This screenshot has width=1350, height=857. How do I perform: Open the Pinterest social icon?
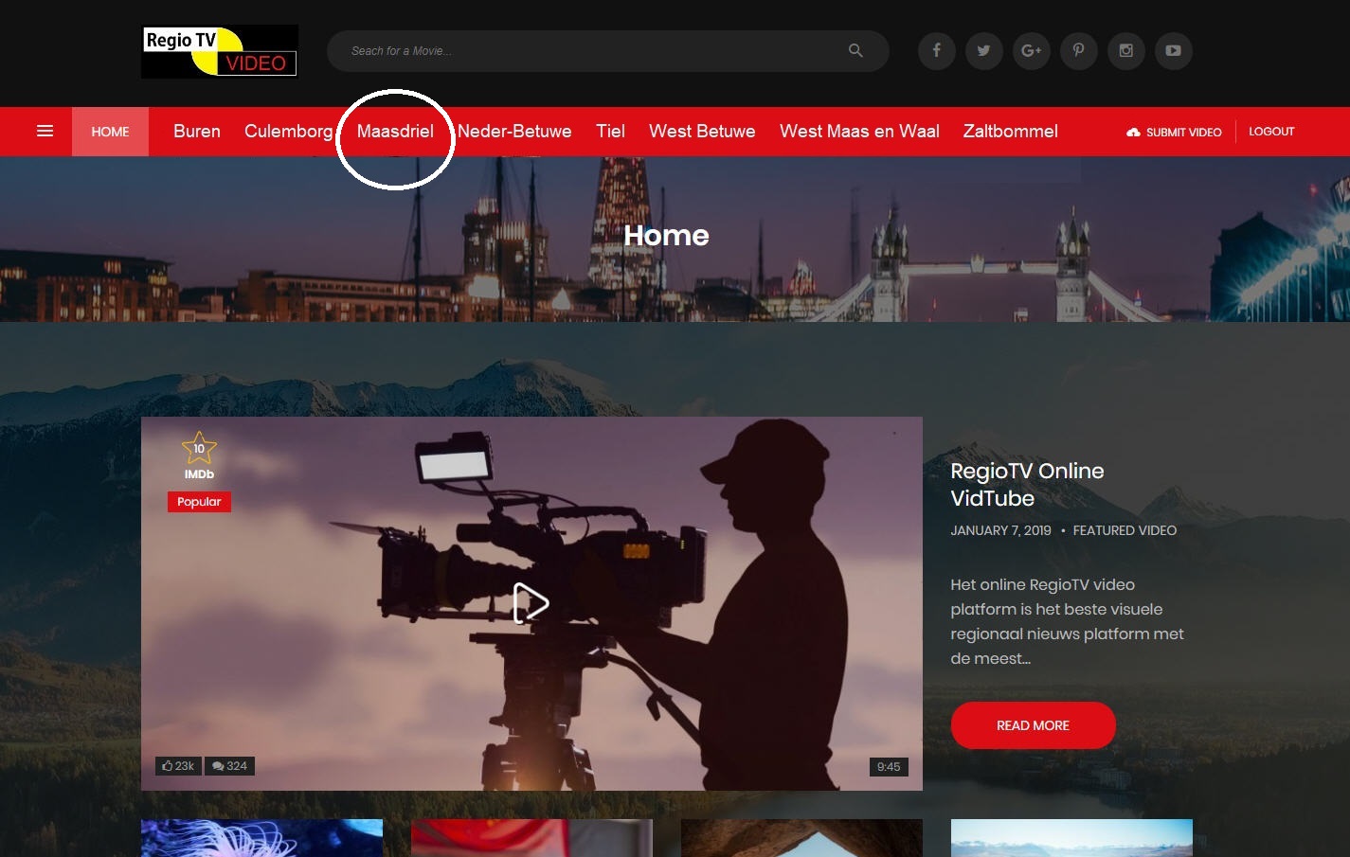point(1078,51)
